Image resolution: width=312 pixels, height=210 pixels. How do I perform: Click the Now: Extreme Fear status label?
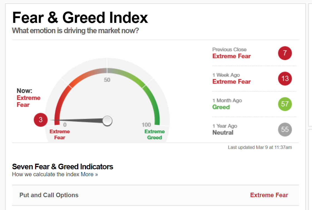coord(28,98)
